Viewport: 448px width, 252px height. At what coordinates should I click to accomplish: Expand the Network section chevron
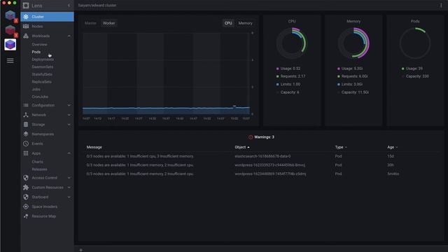coord(69,115)
